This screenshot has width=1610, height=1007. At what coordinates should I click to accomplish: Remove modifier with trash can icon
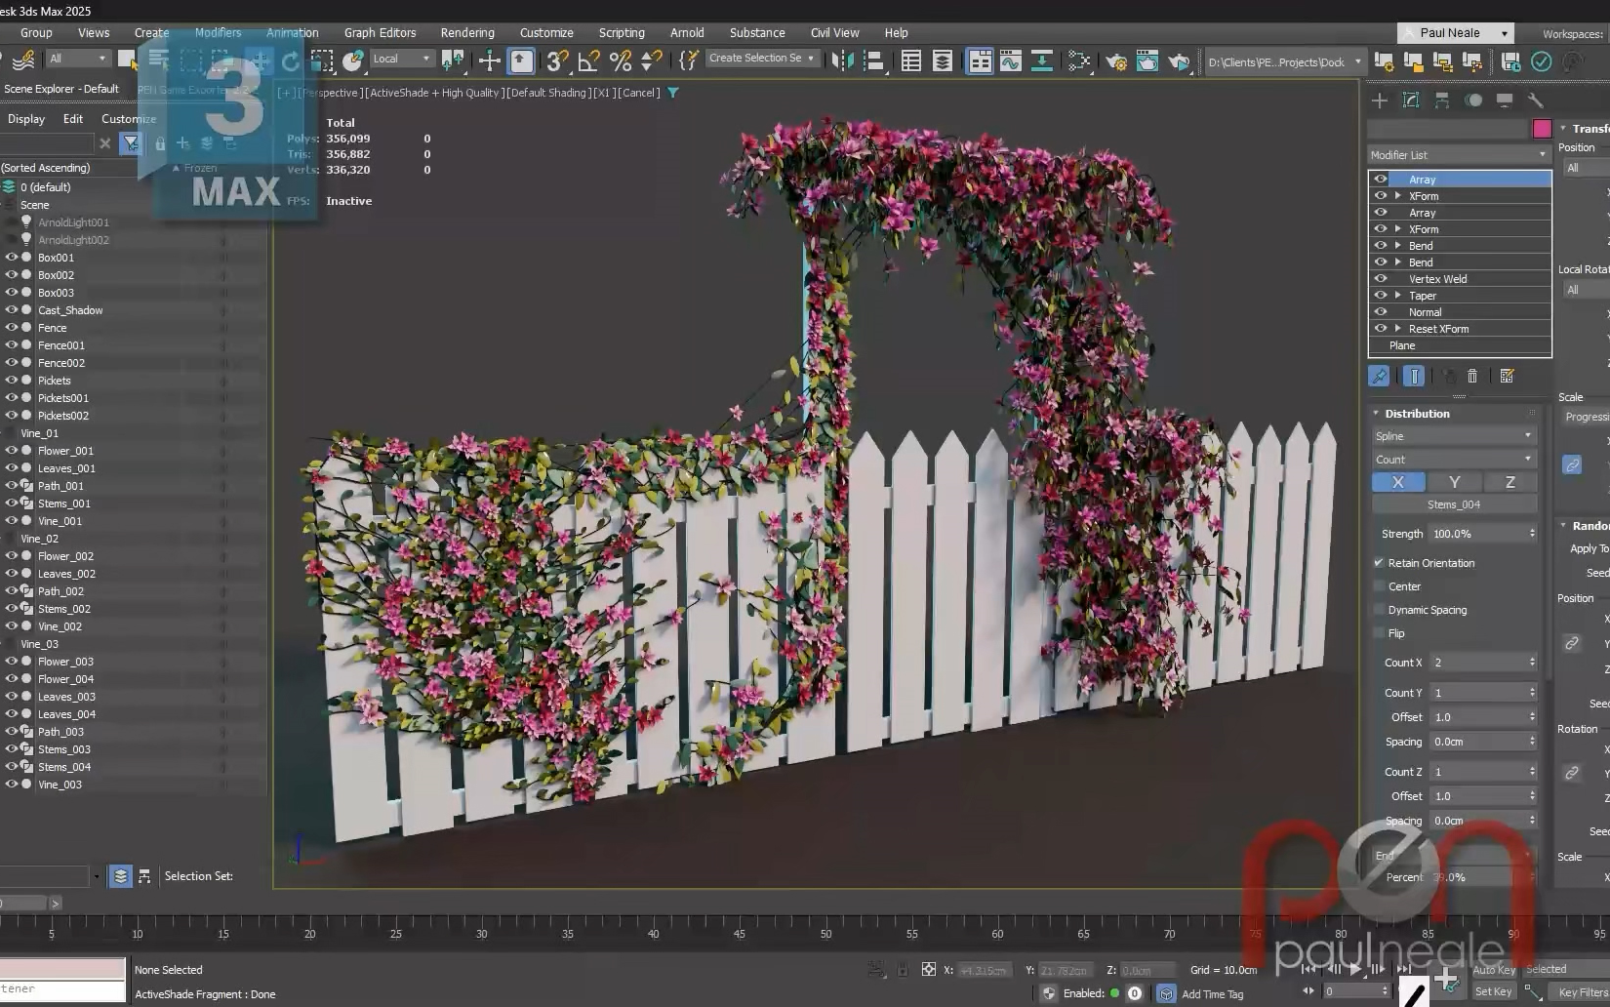(x=1472, y=376)
